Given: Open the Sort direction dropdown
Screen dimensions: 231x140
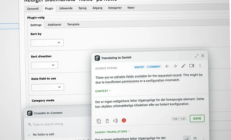Looking at the screenshot, I should [44, 65].
